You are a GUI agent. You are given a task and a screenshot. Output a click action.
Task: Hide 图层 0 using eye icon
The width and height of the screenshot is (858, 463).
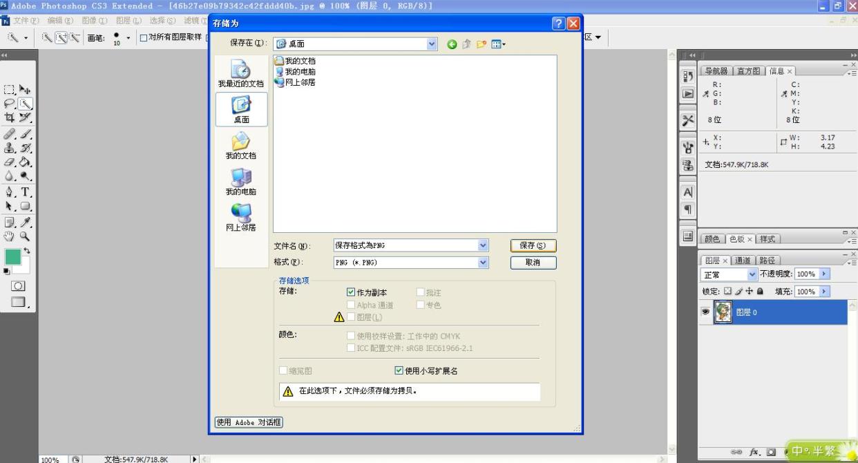[x=705, y=312]
